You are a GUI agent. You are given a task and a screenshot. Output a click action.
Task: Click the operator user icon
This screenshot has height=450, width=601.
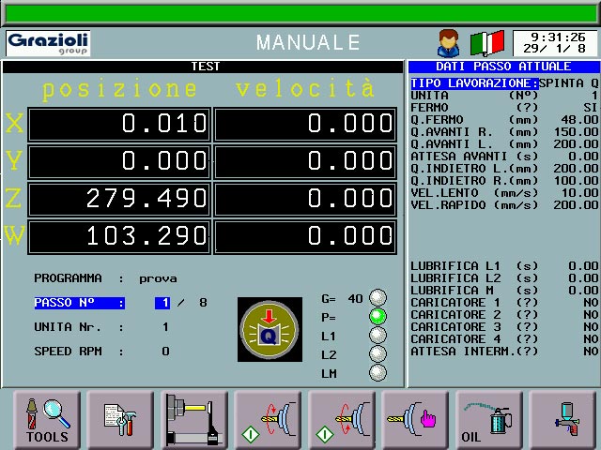(448, 43)
